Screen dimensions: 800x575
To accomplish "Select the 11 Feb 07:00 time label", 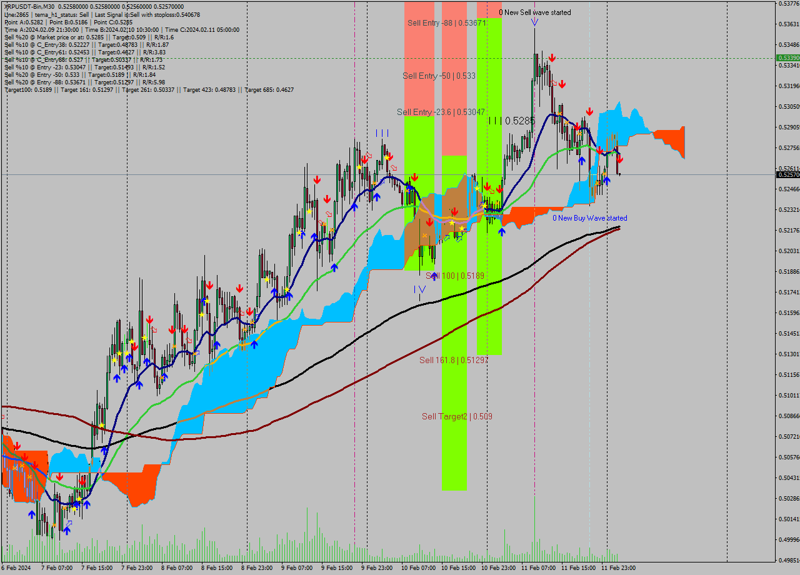I will 538,568.
